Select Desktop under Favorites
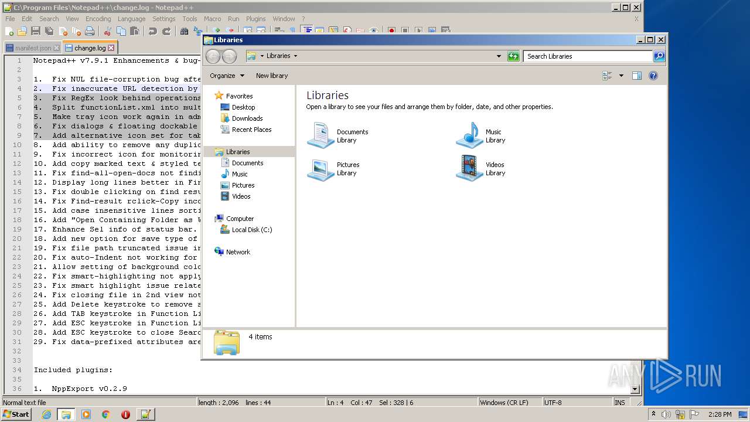Viewport: 750px width, 422px height. [x=243, y=107]
